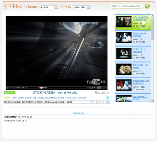The image size is (157, 142).
Task: Click the TAGS label icon
Action: [7, 98]
